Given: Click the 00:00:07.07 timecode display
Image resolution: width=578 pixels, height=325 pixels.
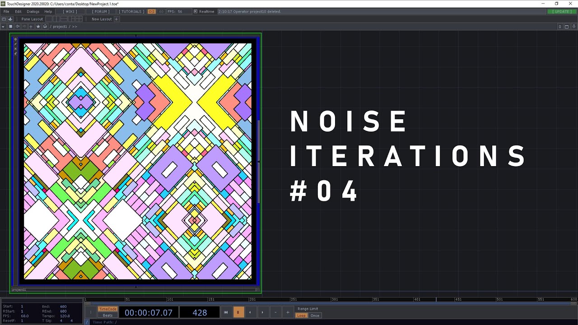Looking at the screenshot, I should pyautogui.click(x=148, y=312).
